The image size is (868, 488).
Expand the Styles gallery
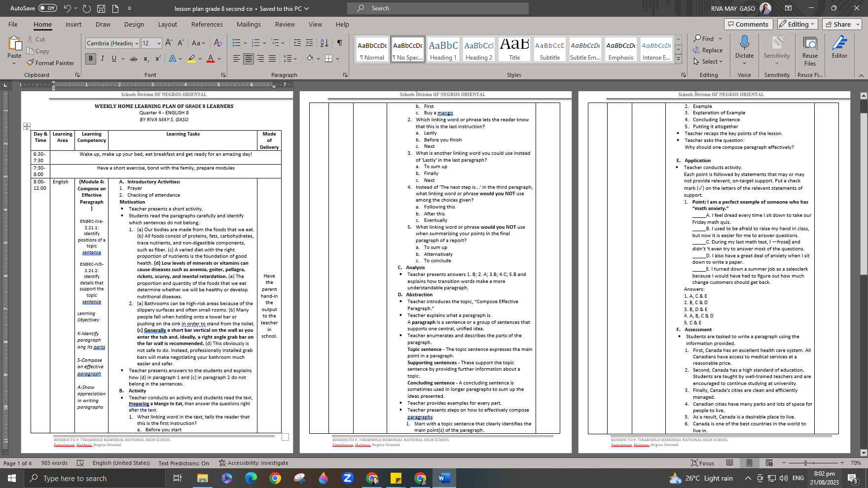pos(678,59)
